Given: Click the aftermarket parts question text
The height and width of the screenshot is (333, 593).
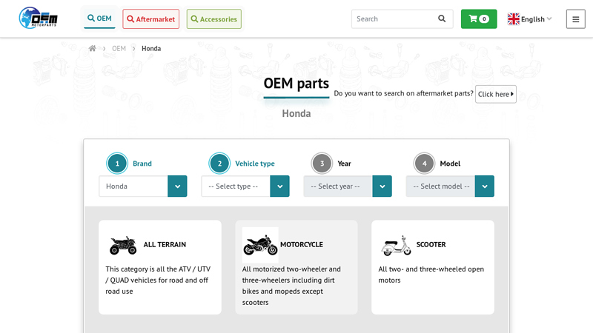Looking at the screenshot, I should pyautogui.click(x=403, y=93).
